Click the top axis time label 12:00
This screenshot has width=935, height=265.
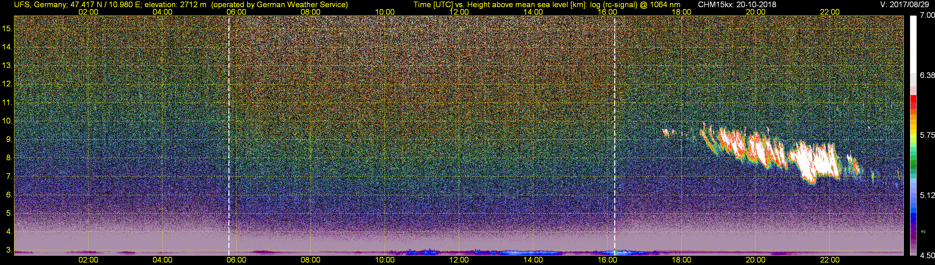[x=459, y=12]
